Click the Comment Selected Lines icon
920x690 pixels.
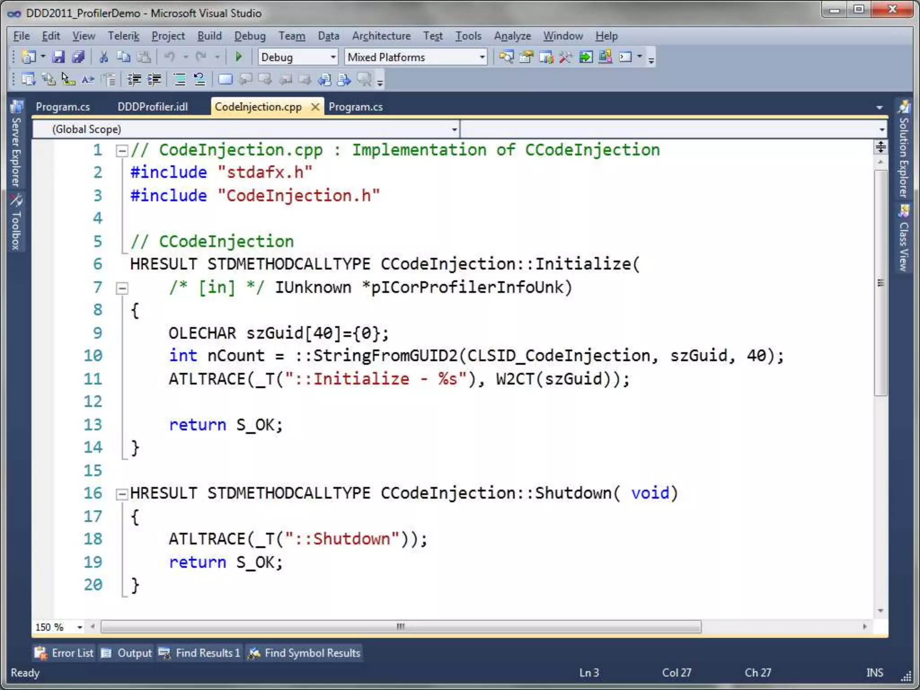click(180, 80)
